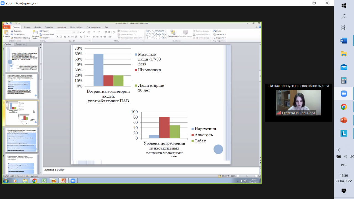Switch to Structure (Структура) pane tab
Screen dimensions: 354x199
point(20,44)
